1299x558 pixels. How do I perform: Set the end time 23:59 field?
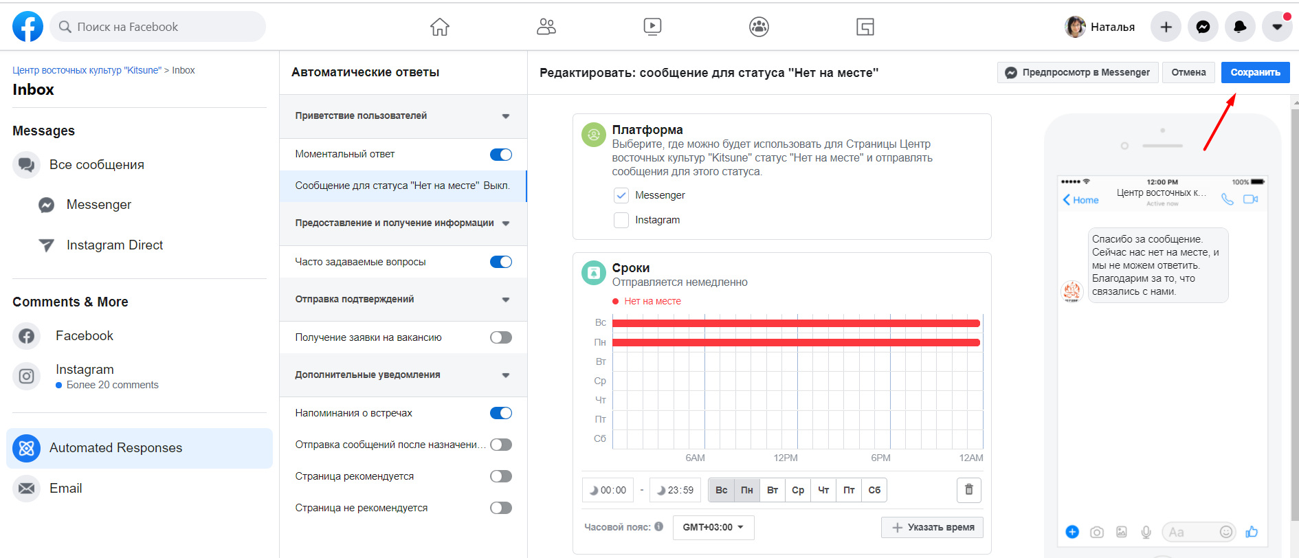coord(676,491)
